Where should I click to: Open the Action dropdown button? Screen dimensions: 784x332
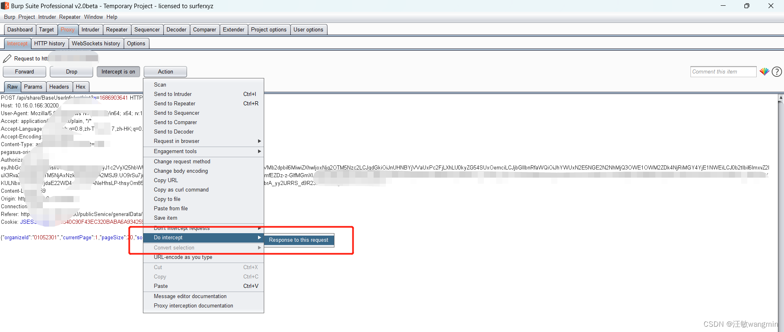click(165, 71)
